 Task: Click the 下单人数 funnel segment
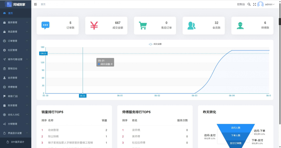pyautogui.click(x=236, y=135)
